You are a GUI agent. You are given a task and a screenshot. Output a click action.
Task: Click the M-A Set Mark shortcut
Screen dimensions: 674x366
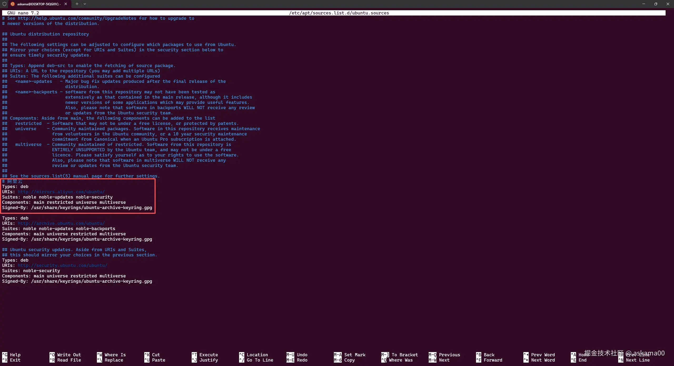click(x=350, y=355)
